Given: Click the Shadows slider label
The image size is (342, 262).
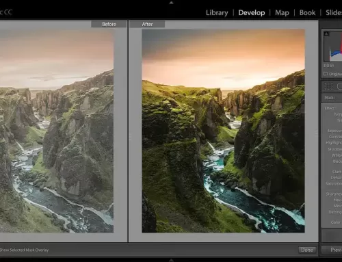Looking at the screenshot, I should 334,149.
